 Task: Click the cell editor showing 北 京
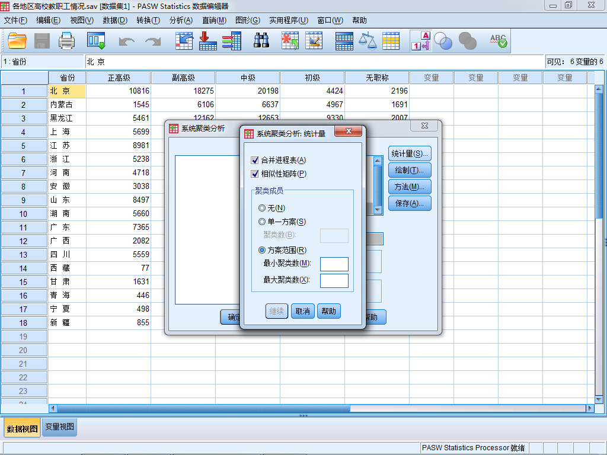click(314, 62)
